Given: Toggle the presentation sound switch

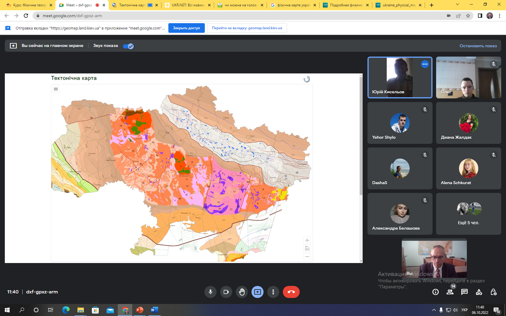Looking at the screenshot, I should pos(128,46).
